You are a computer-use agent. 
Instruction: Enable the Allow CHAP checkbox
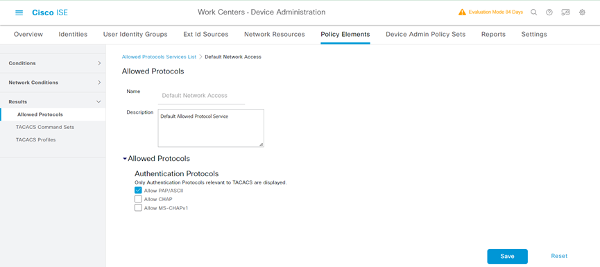(138, 199)
